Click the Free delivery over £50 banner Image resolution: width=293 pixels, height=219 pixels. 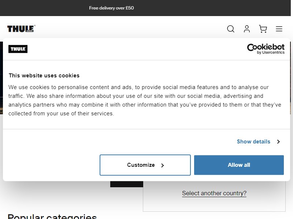[111, 8]
